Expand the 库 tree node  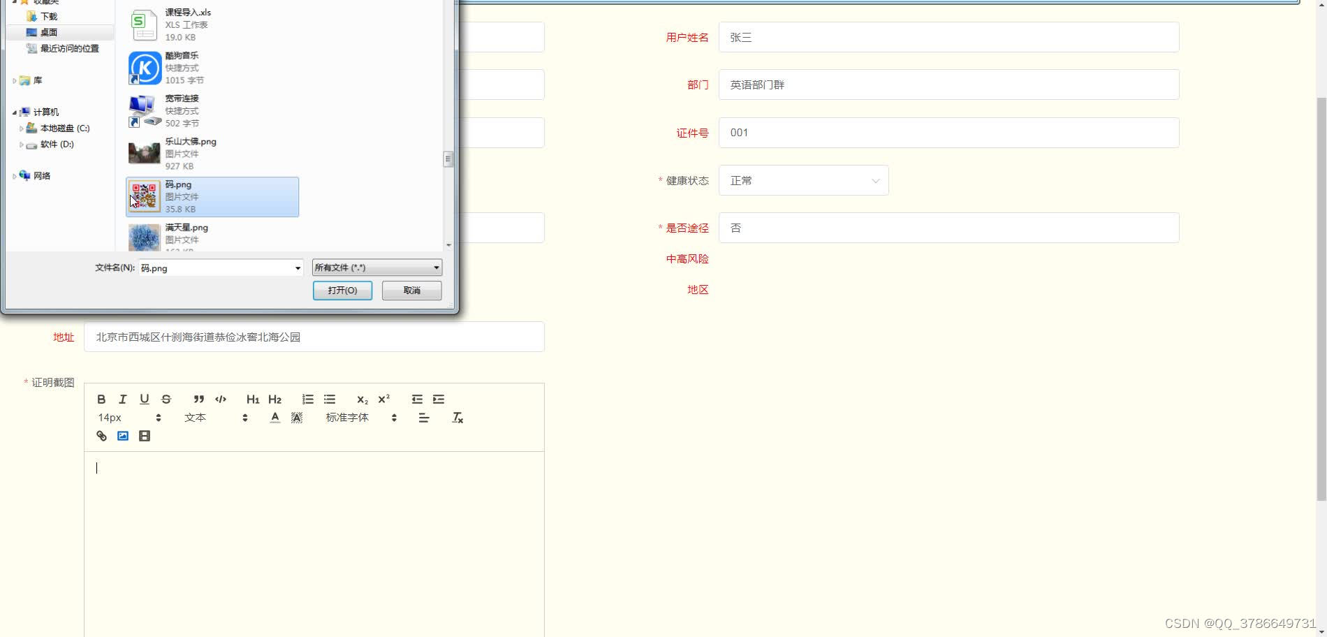click(15, 81)
